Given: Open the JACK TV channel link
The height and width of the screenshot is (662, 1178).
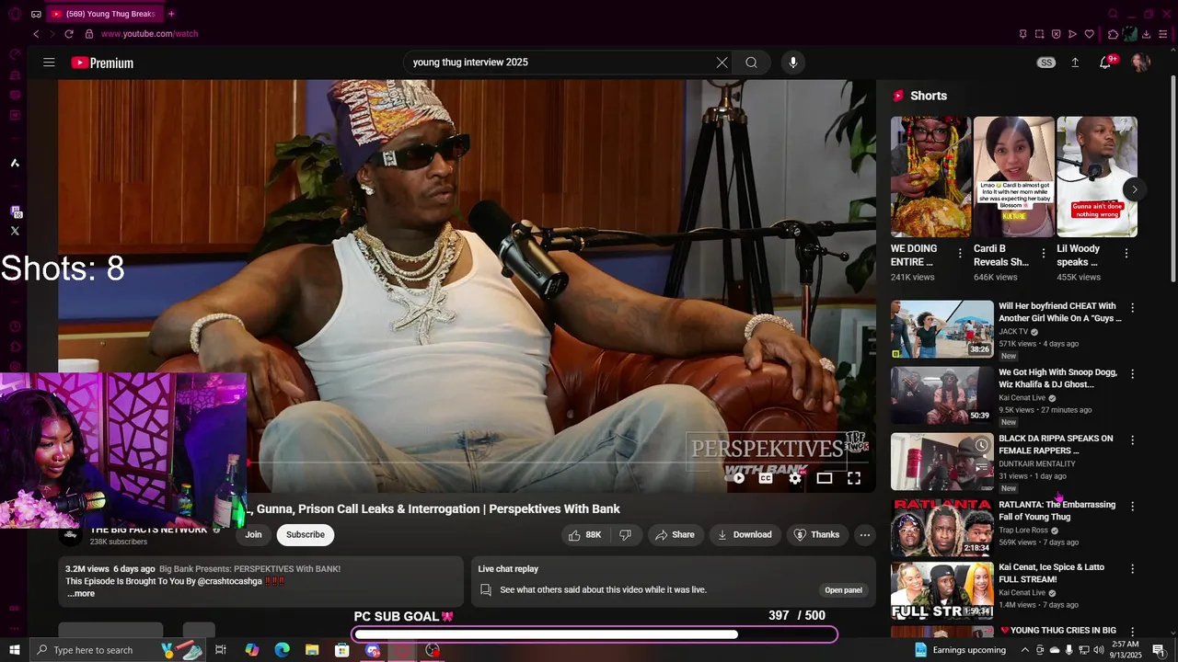Looking at the screenshot, I should (1013, 332).
